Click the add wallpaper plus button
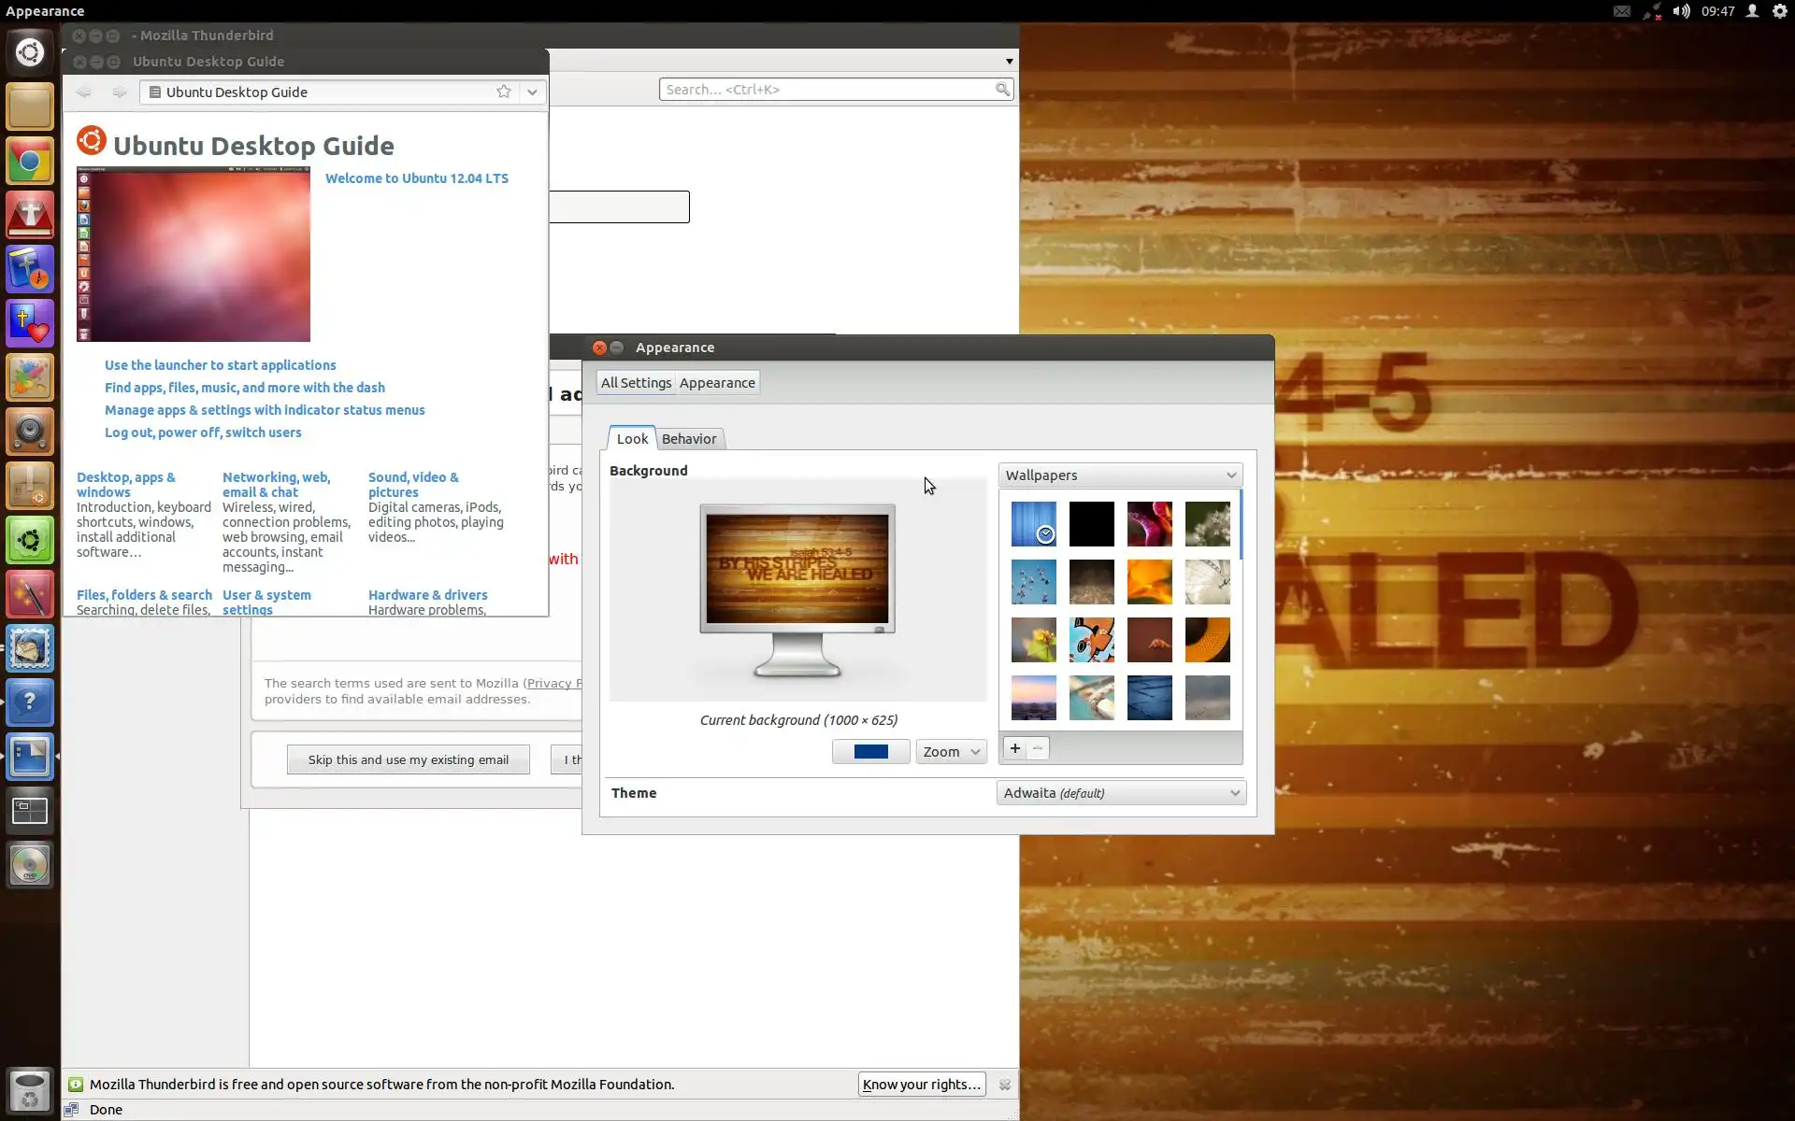 pyautogui.click(x=1014, y=748)
